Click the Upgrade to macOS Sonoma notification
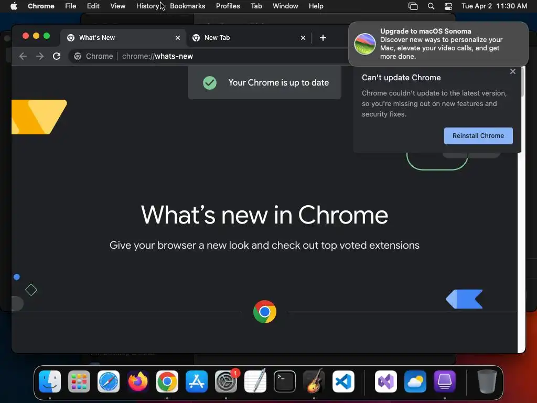This screenshot has height=403, width=537. (x=438, y=44)
